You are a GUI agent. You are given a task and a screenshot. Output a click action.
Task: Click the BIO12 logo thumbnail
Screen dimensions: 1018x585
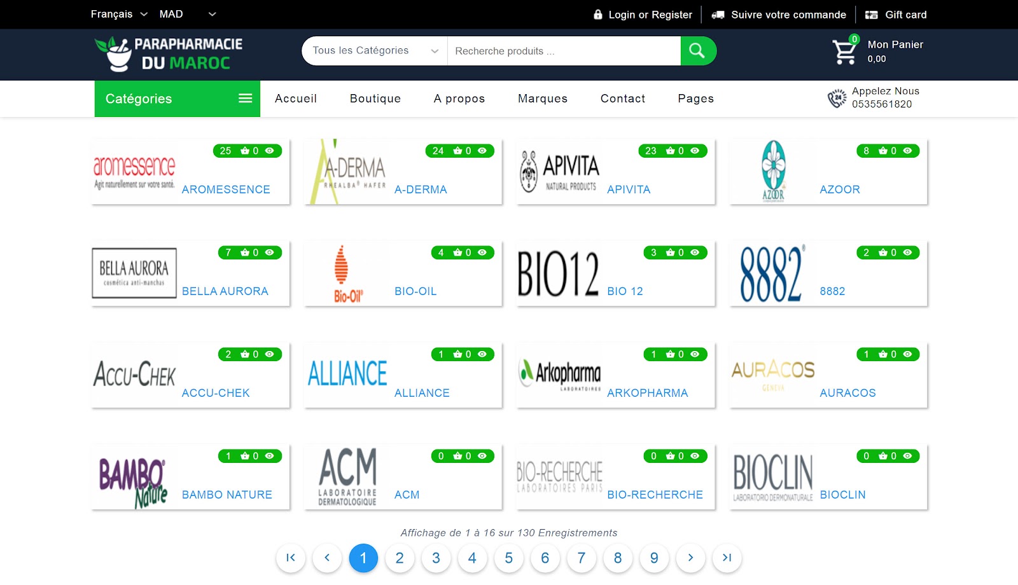click(559, 273)
